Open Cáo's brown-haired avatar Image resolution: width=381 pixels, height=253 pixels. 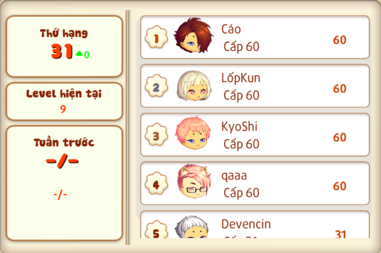194,35
